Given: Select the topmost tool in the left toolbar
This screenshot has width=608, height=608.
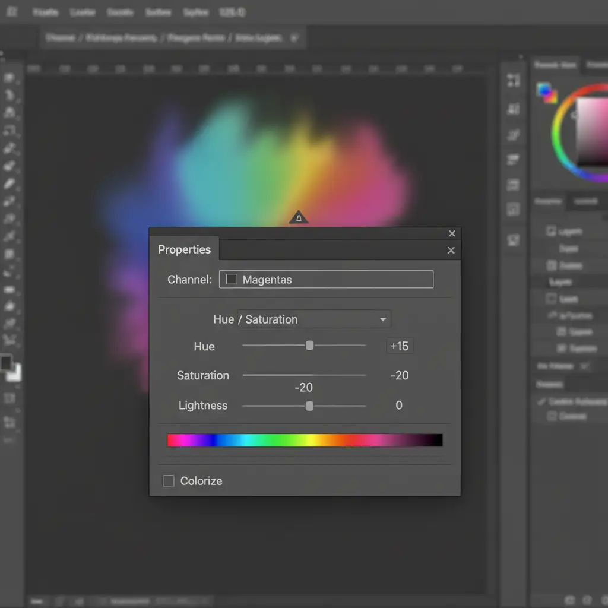Looking at the screenshot, I should point(9,78).
